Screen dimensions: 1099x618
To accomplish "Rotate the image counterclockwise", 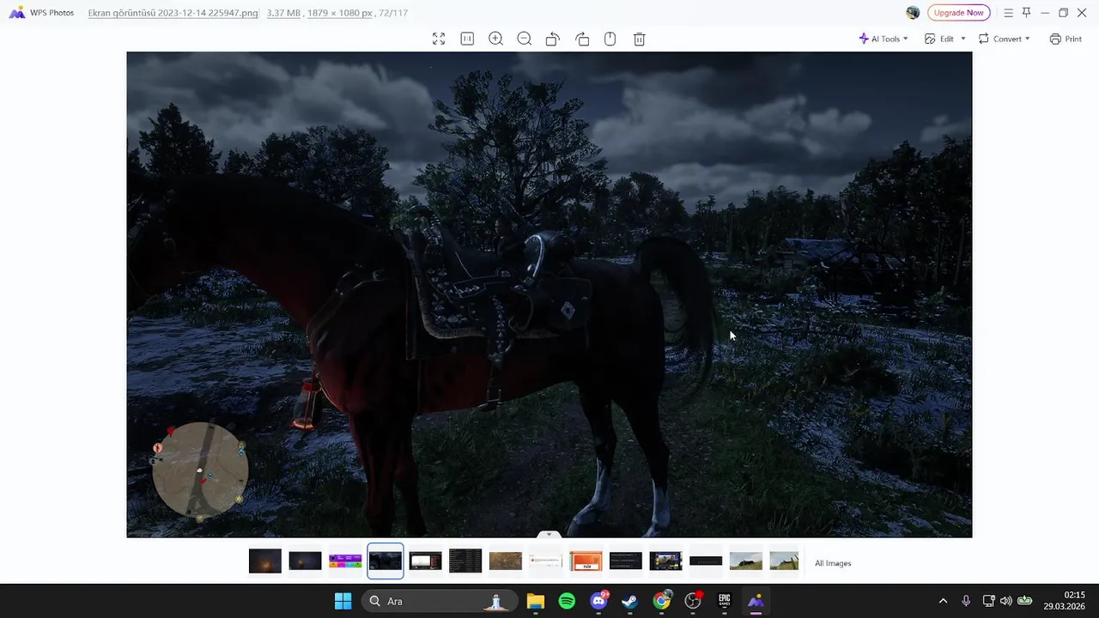I will point(553,39).
